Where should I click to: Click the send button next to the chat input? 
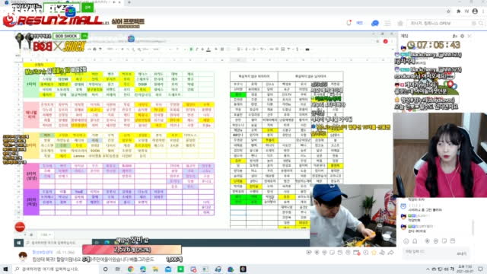[x=462, y=253]
